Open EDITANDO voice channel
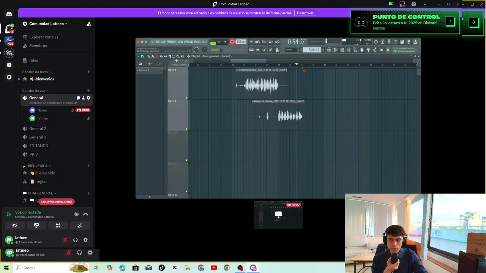The image size is (486, 273). (39, 146)
